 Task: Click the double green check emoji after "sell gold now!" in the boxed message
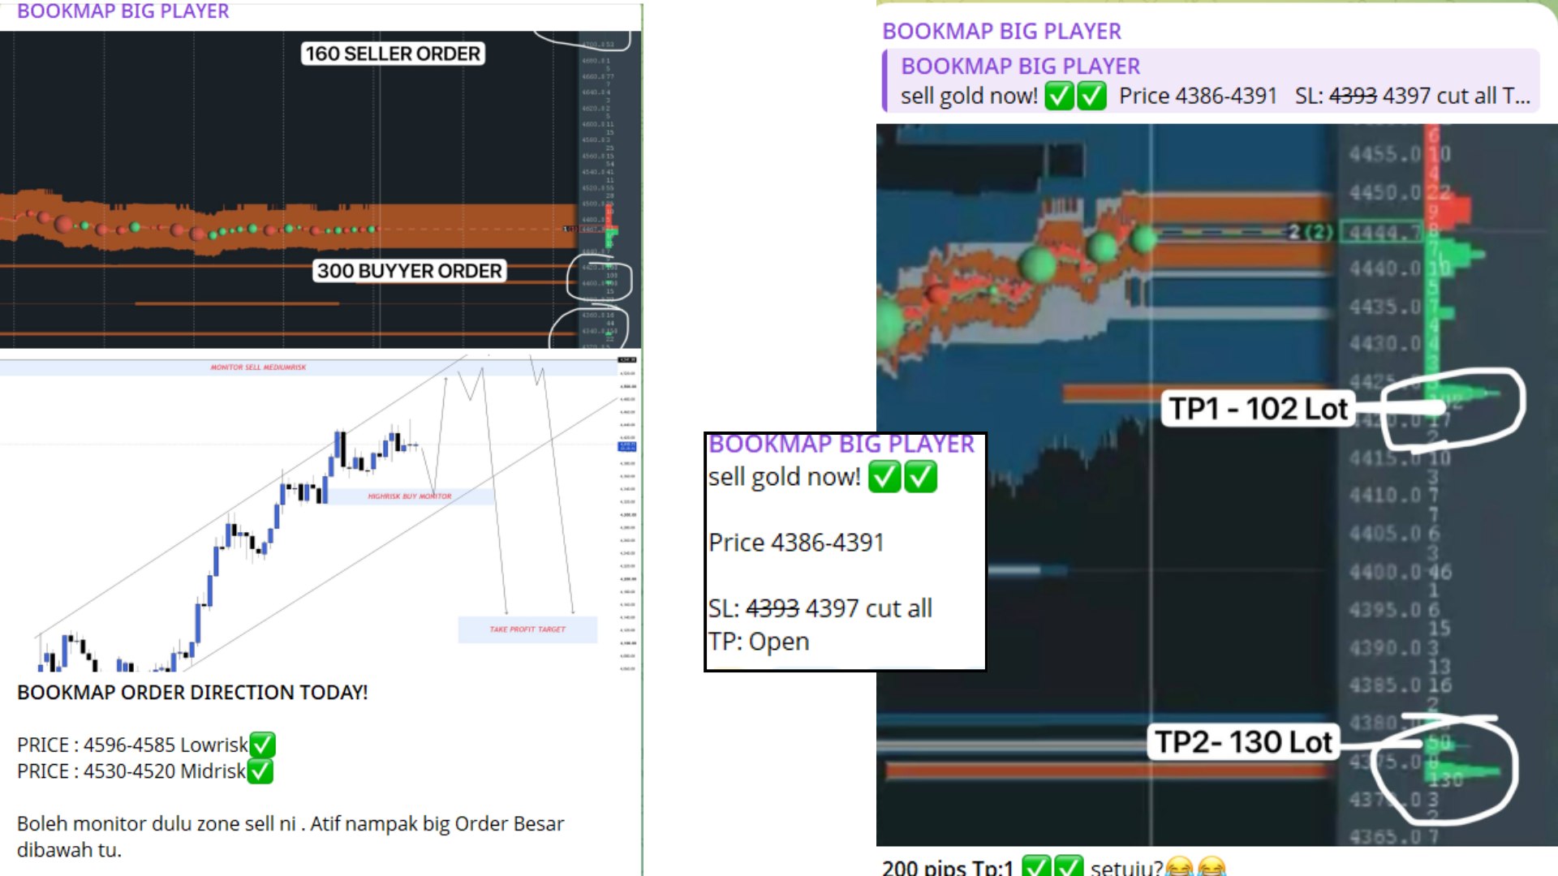(x=902, y=476)
